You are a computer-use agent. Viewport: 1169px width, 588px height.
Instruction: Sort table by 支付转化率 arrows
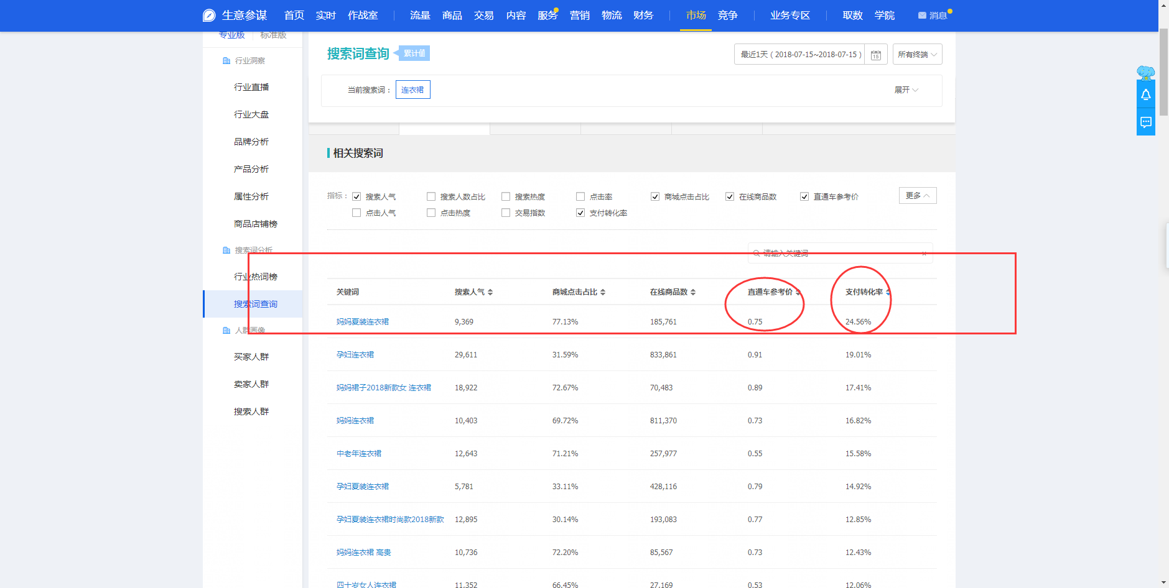pyautogui.click(x=888, y=292)
